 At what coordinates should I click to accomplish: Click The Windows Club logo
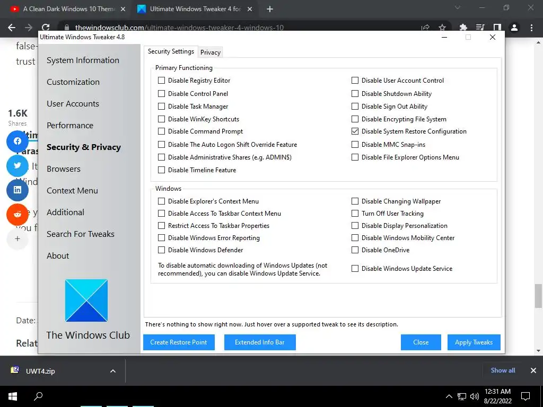[x=86, y=300]
